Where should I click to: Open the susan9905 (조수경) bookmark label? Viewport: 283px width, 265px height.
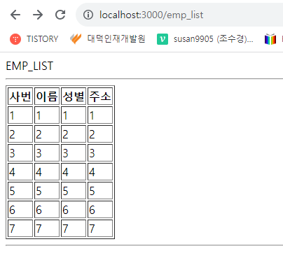pos(214,39)
